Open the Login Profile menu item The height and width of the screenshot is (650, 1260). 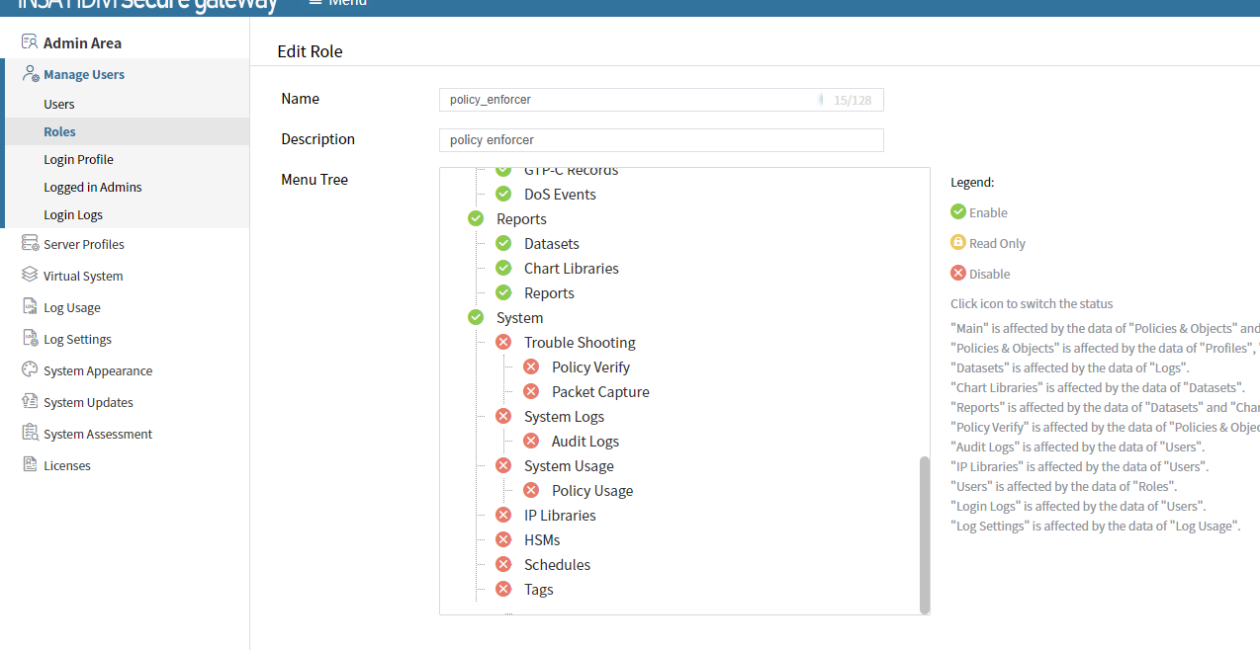(x=78, y=160)
